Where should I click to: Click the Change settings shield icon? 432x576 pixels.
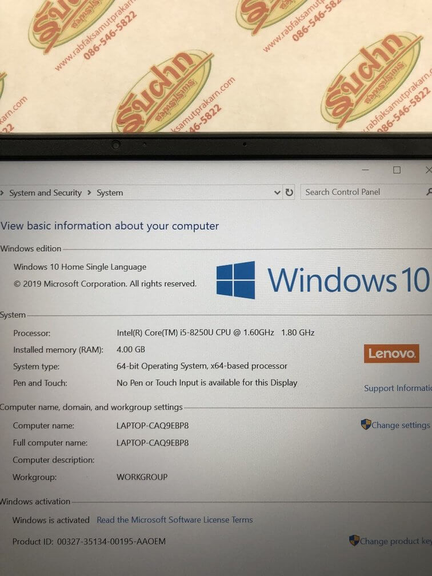tap(366, 424)
